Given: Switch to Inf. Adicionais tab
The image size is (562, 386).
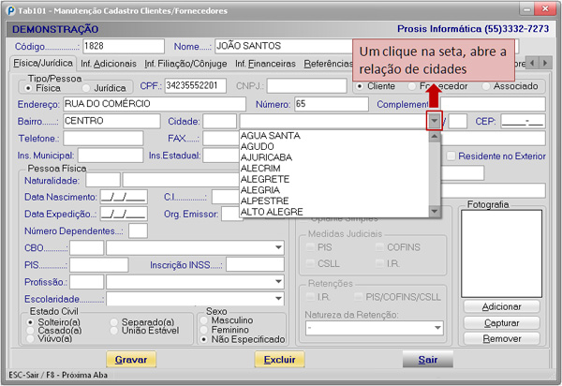Looking at the screenshot, I should (109, 64).
